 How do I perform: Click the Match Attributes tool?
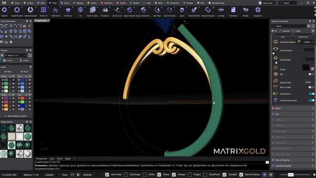click(x=194, y=11)
